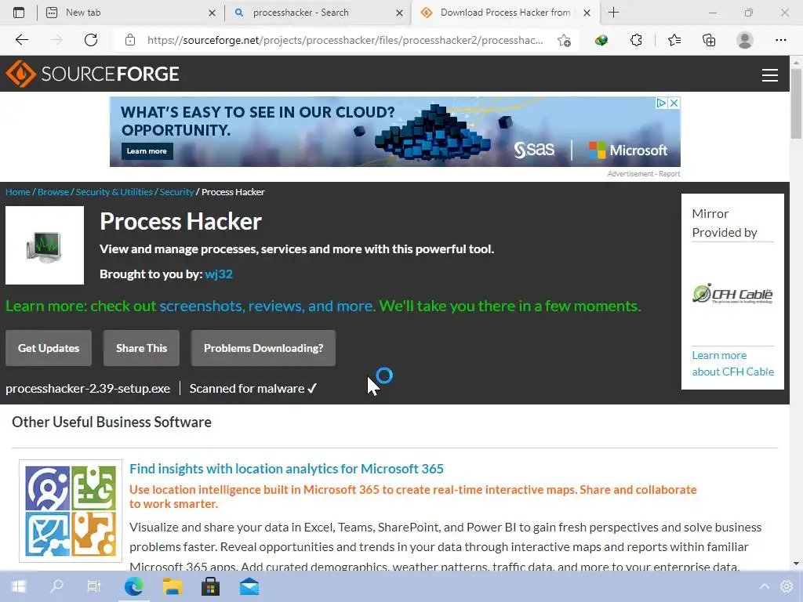
Task: Open a new tab with plus button
Action: click(x=613, y=13)
